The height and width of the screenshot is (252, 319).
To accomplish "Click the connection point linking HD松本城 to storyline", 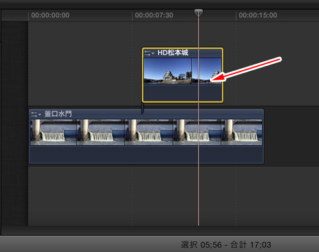I will click(x=142, y=108).
